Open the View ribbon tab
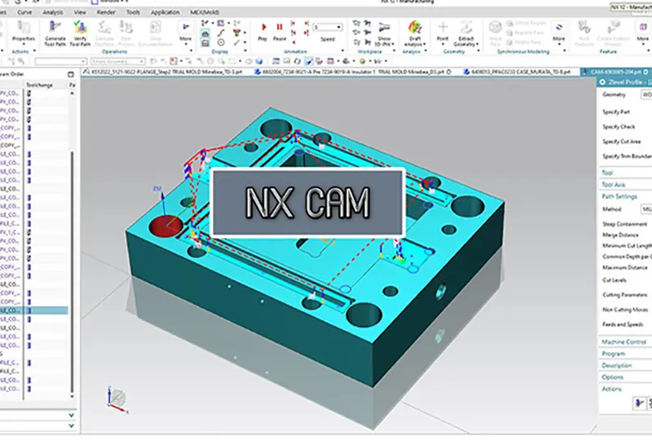Image resolution: width=652 pixels, height=440 pixels. [x=80, y=12]
